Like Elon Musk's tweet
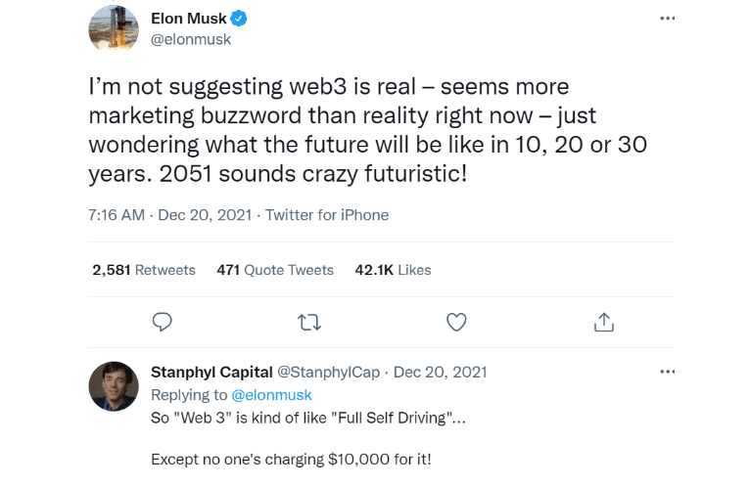 point(456,321)
